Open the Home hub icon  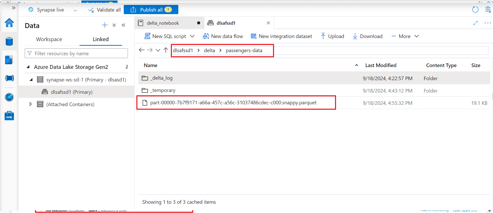click(x=9, y=23)
